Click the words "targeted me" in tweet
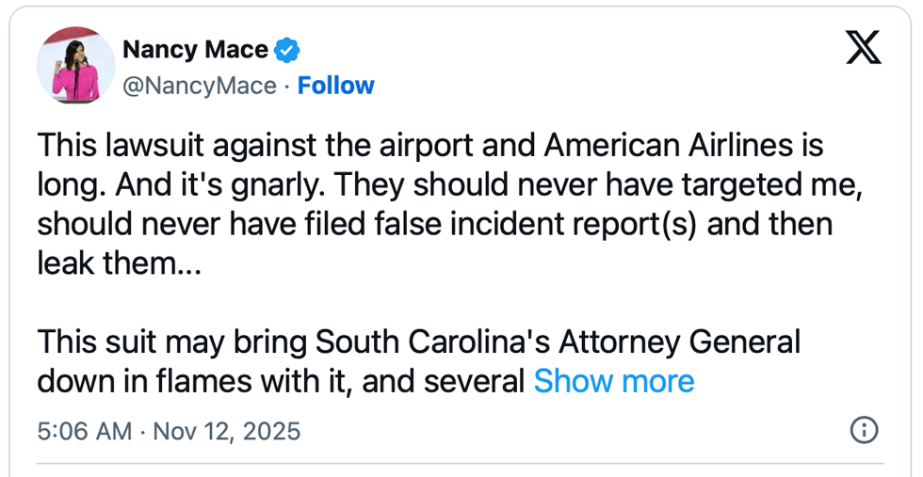This screenshot has width=923, height=477. [x=785, y=185]
